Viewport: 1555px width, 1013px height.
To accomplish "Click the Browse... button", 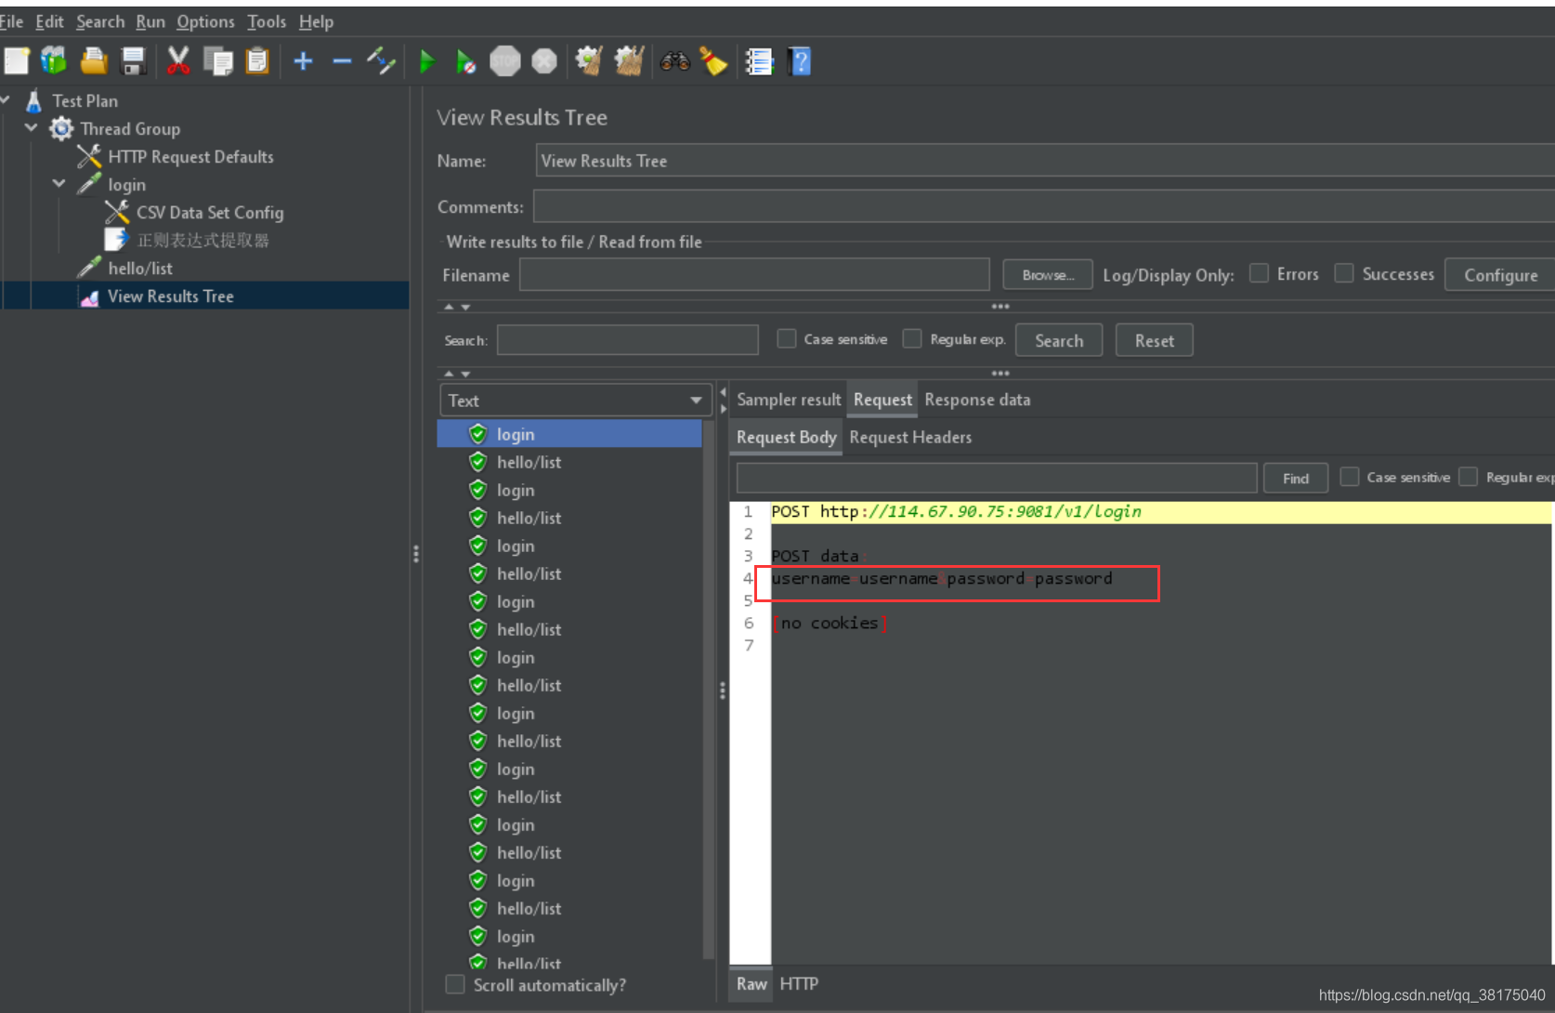I will click(x=1048, y=275).
